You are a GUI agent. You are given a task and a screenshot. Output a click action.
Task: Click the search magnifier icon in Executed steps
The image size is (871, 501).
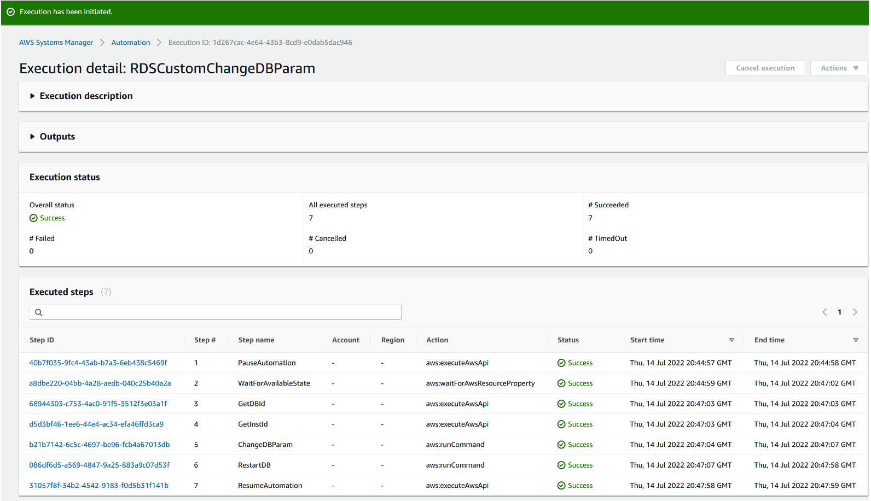tap(39, 312)
